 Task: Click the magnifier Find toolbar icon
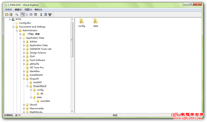pos(17,14)
